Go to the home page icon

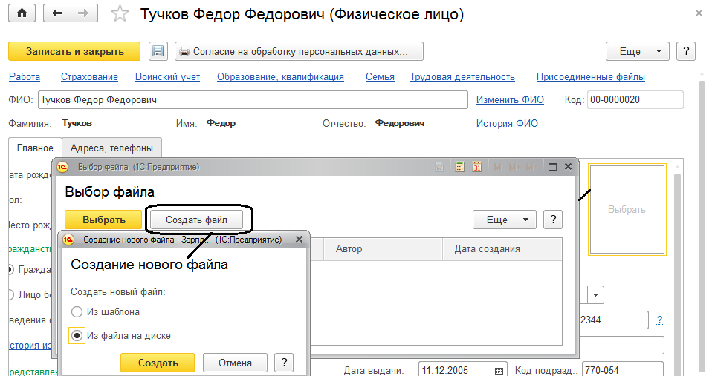click(22, 13)
